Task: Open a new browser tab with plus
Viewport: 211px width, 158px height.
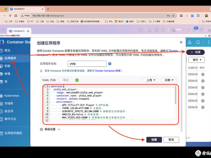Action: [x=48, y=9]
